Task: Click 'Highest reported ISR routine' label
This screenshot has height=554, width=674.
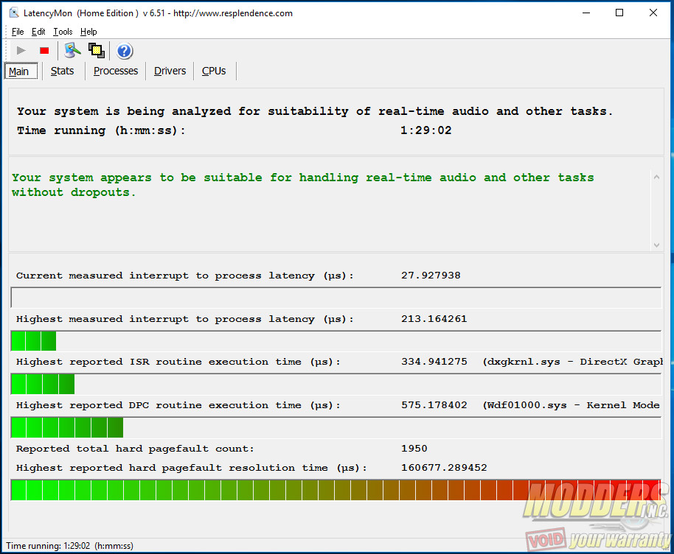Action: click(178, 362)
